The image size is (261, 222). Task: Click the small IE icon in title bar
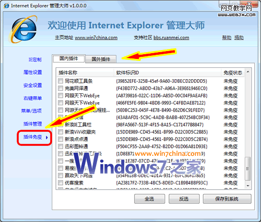[x=6, y=6]
